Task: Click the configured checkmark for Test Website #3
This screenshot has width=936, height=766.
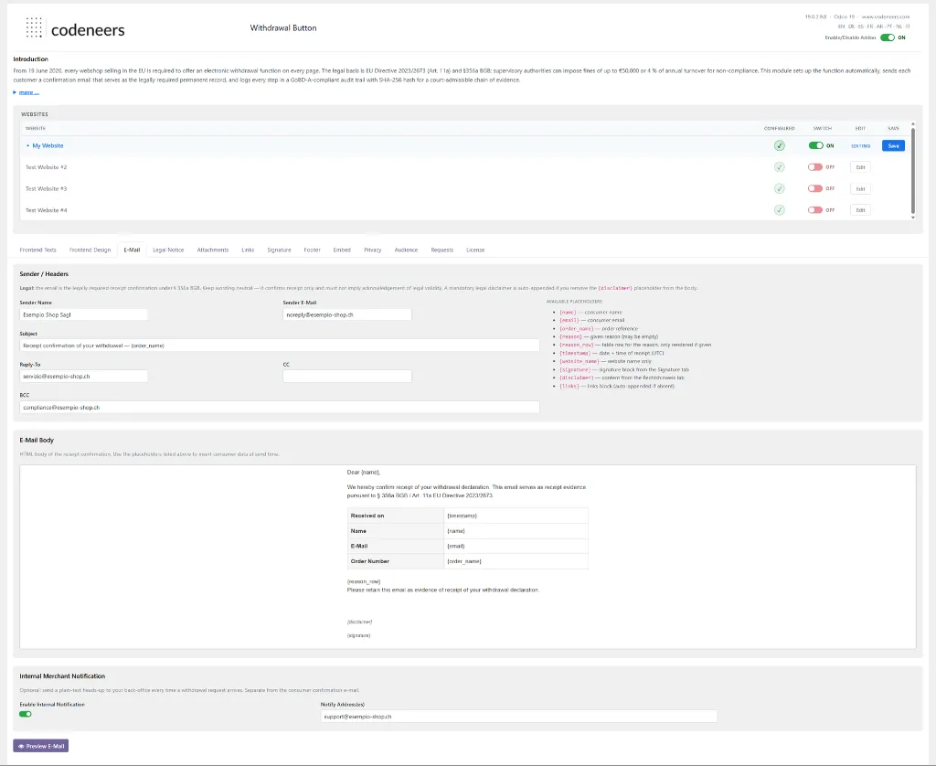Action: [x=779, y=188]
